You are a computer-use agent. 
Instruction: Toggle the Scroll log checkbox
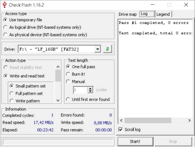[120, 130]
